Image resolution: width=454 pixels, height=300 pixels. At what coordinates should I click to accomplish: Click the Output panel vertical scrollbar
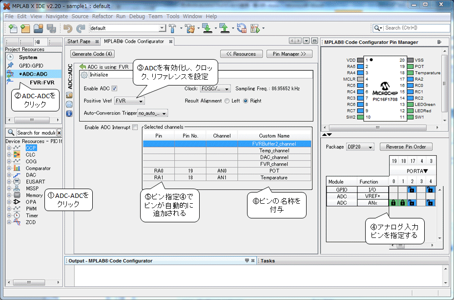pyautogui.click(x=446, y=276)
